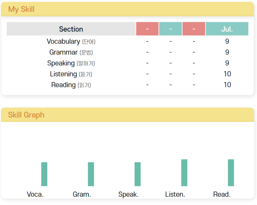Click the green bar above "Speak."
The image size is (257, 205).
pos(138,174)
